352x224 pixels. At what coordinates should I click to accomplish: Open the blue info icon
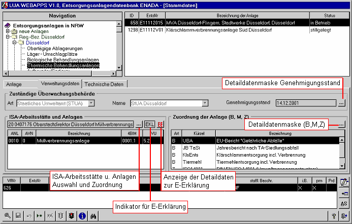[x=82, y=216]
